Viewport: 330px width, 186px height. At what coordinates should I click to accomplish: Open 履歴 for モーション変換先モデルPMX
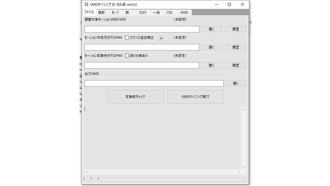236,65
